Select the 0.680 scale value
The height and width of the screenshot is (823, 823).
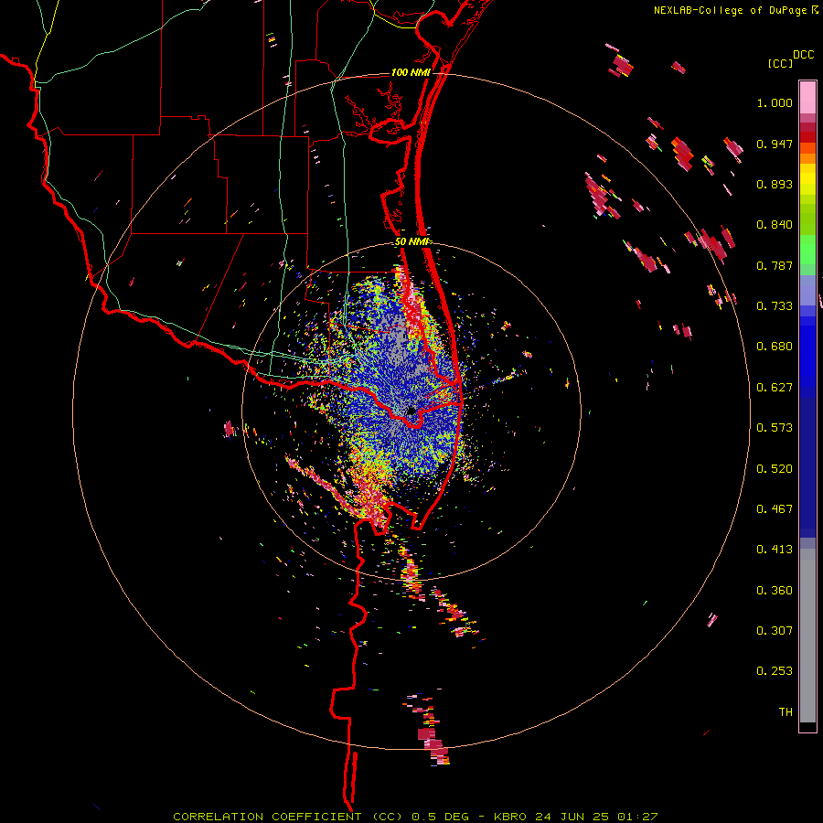click(x=775, y=347)
